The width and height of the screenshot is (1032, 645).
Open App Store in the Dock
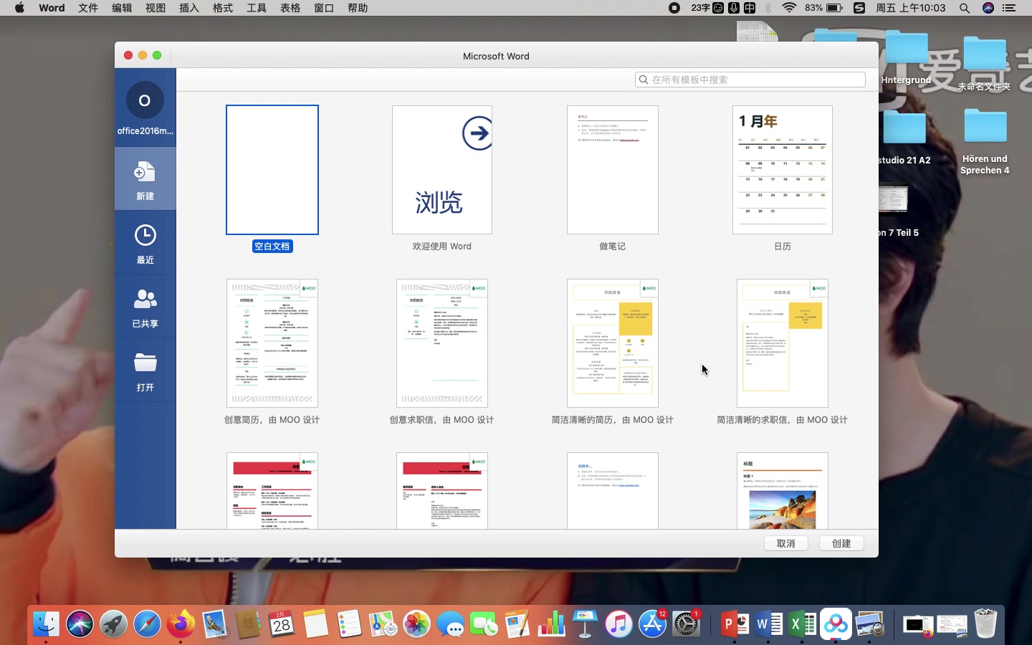[652, 624]
